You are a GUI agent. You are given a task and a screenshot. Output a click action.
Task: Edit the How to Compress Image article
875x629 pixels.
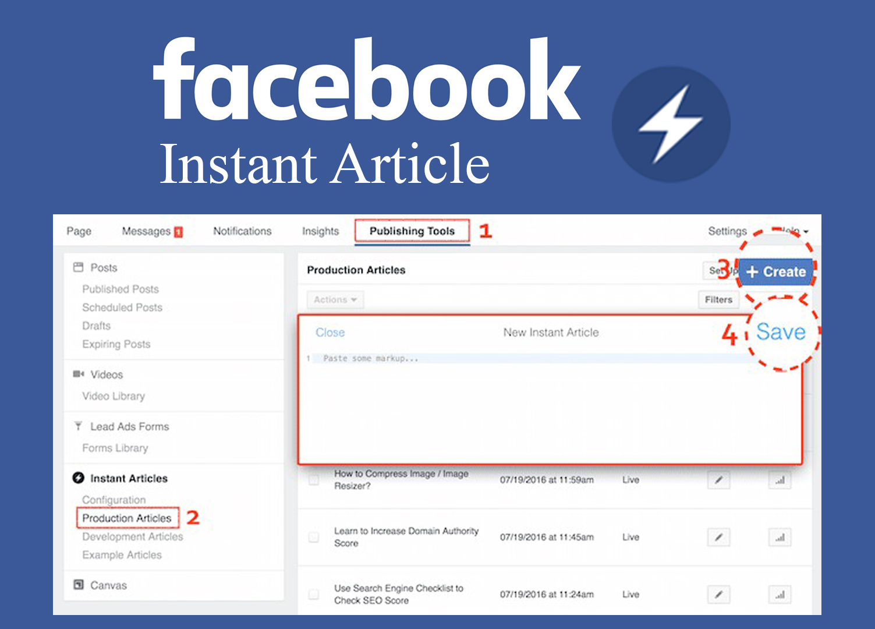click(x=718, y=480)
